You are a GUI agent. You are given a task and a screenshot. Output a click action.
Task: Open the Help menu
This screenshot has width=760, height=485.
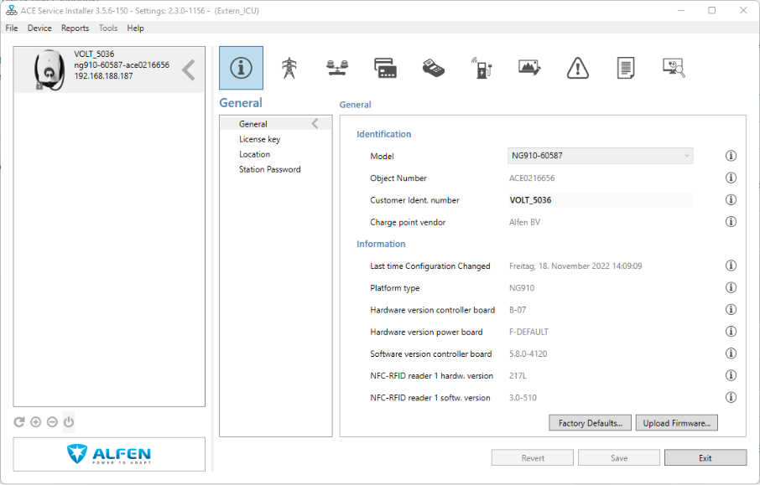(135, 28)
